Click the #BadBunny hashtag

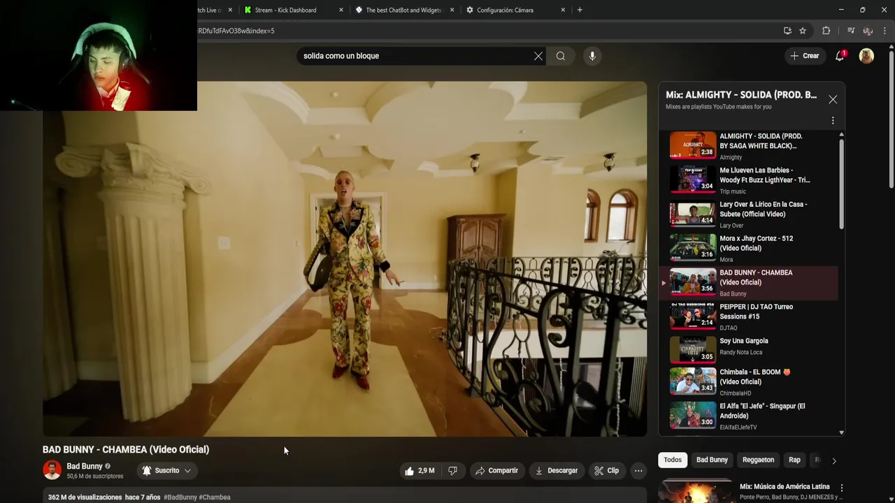pos(180,497)
